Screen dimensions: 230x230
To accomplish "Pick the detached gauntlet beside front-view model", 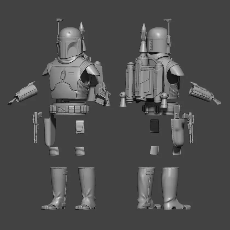I will coord(23,93).
